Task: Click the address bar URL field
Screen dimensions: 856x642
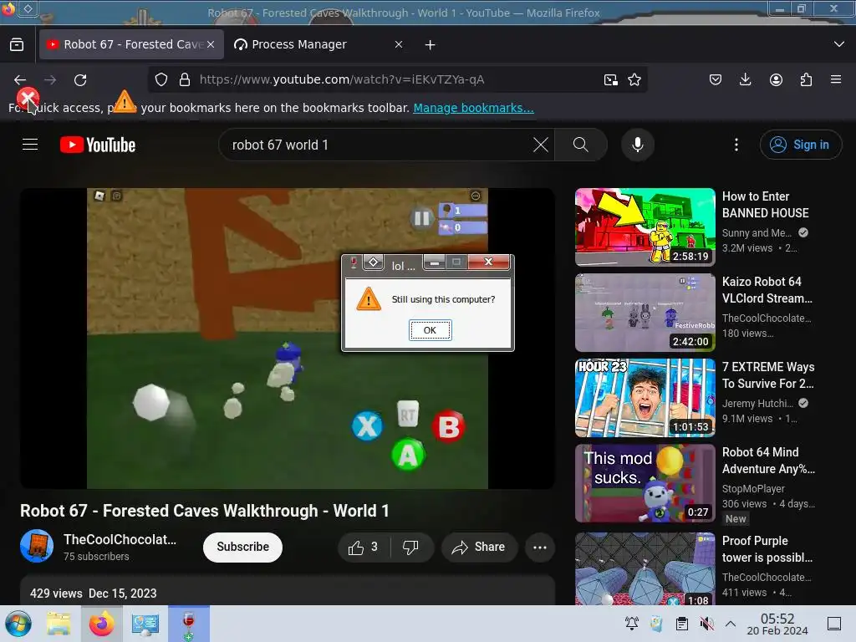Action: [x=397, y=79]
